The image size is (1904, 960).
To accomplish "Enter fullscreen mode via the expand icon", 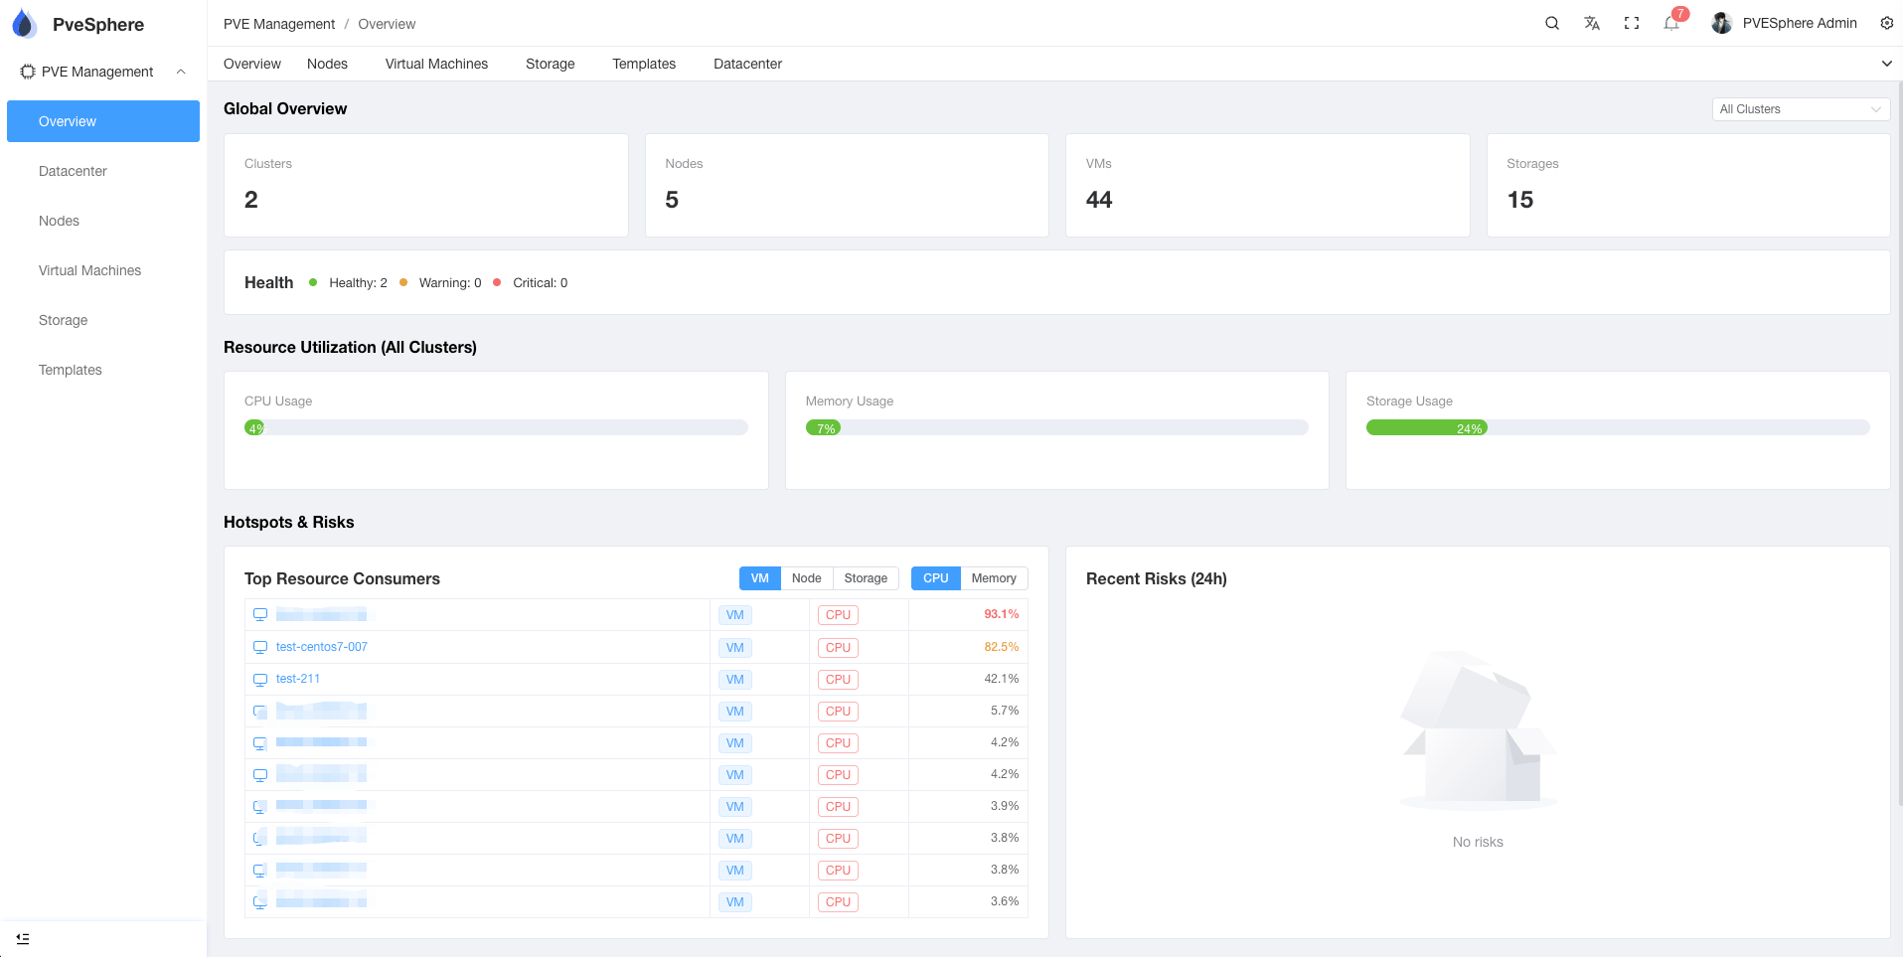I will click(1631, 22).
